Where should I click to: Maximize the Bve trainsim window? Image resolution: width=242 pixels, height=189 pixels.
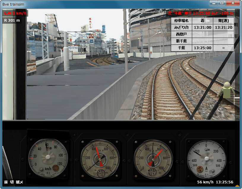222,3
